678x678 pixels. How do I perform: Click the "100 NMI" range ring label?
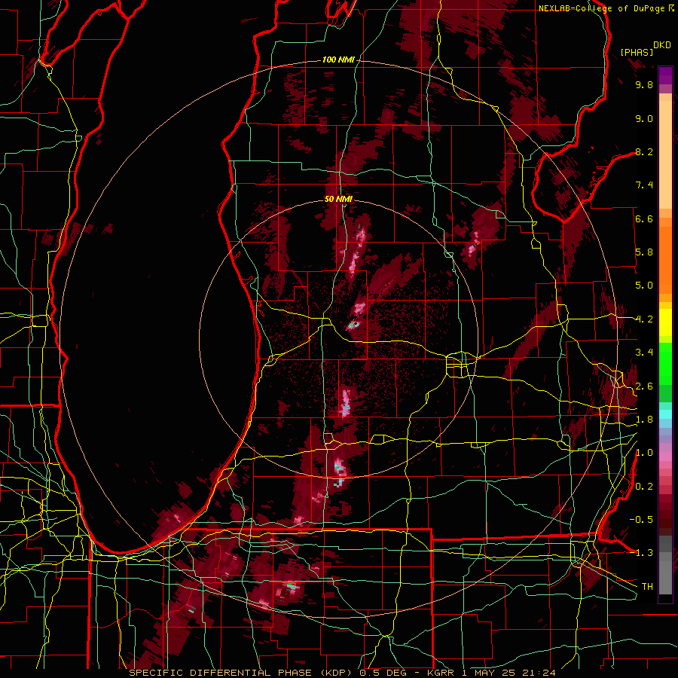click(x=338, y=60)
